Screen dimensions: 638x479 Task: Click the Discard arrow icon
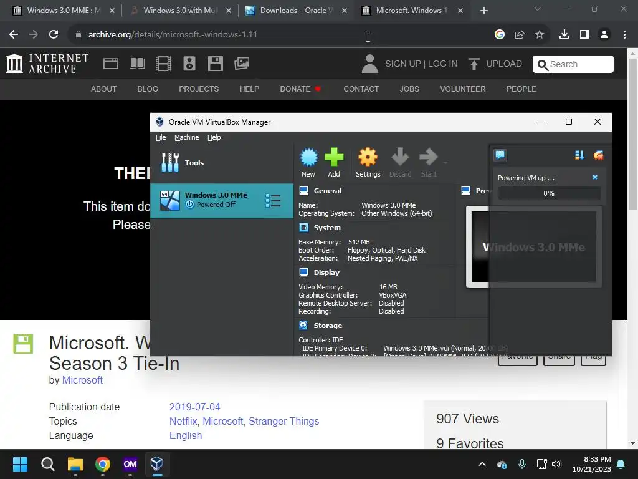[x=400, y=163]
